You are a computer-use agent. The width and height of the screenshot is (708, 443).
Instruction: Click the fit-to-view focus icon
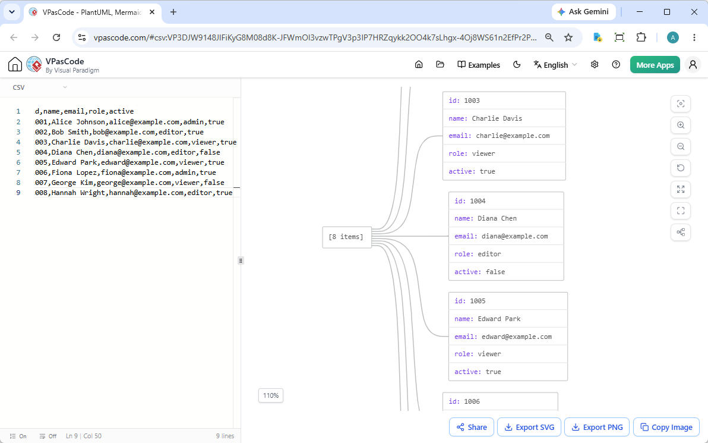pyautogui.click(x=681, y=103)
